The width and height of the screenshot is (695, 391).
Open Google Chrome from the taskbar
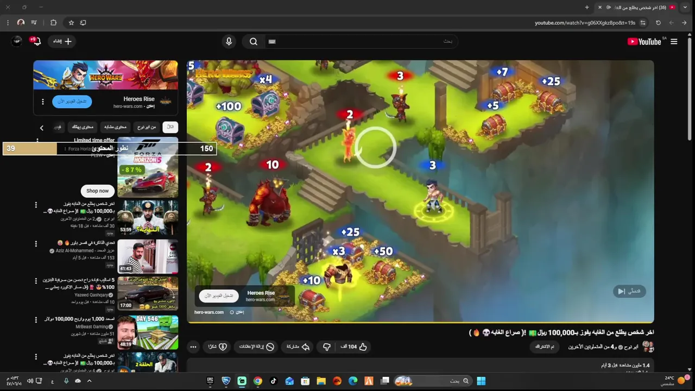(x=258, y=381)
